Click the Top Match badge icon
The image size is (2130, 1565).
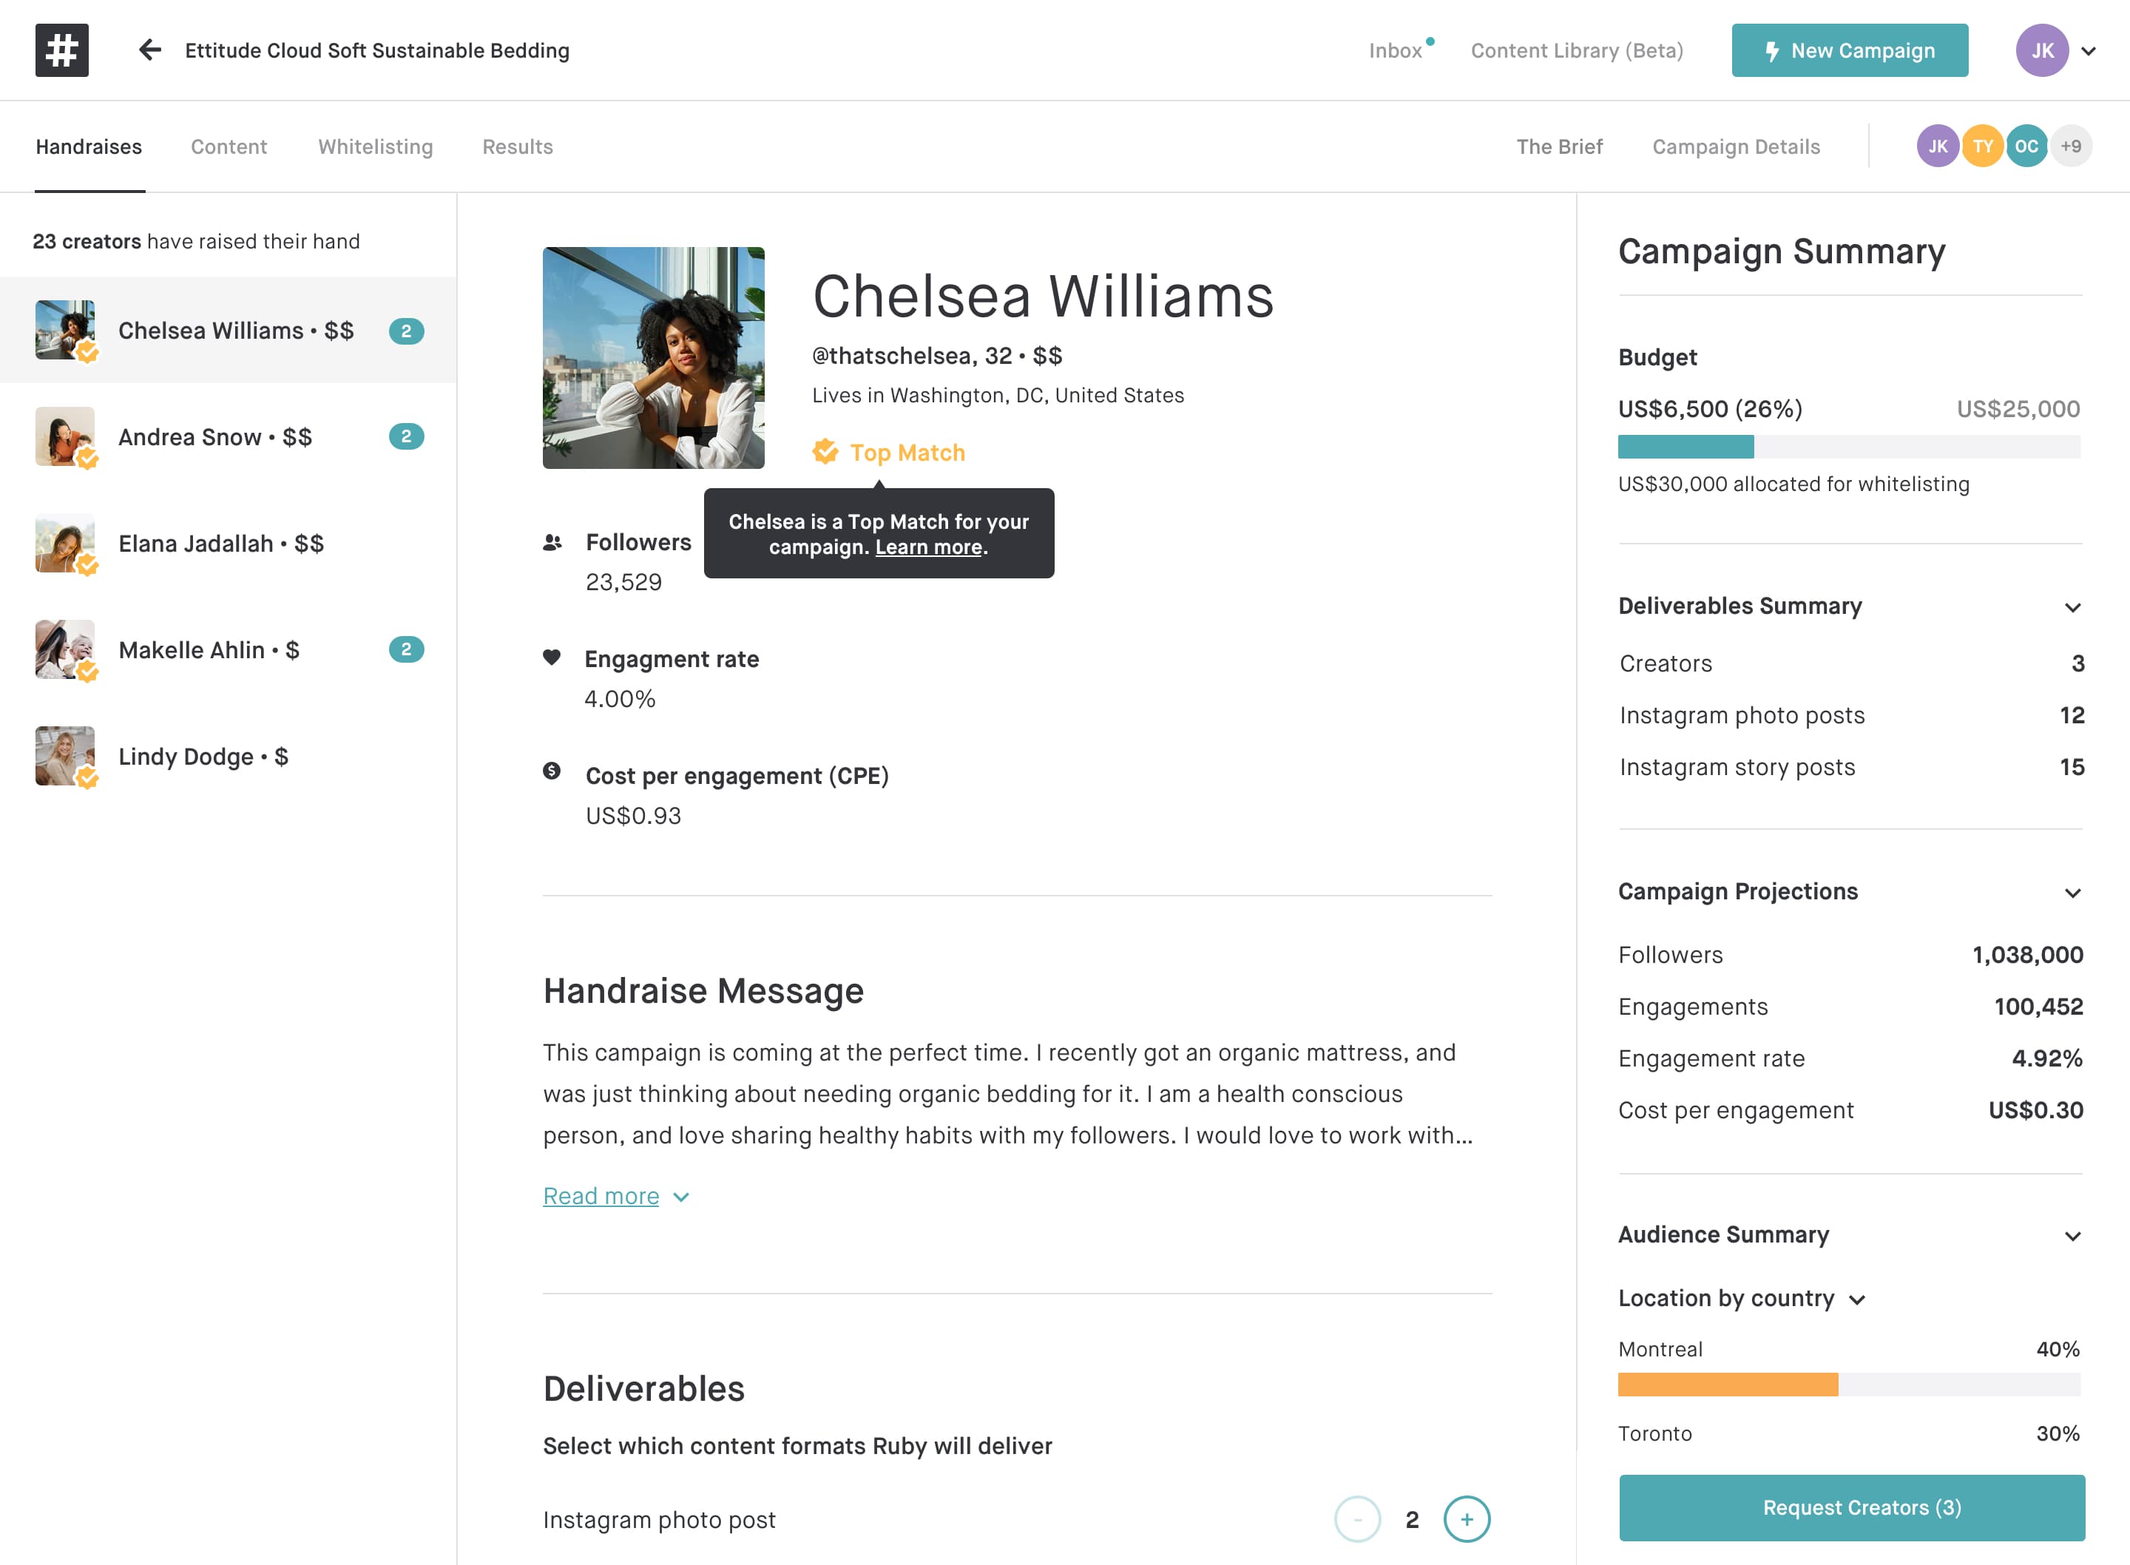click(825, 452)
